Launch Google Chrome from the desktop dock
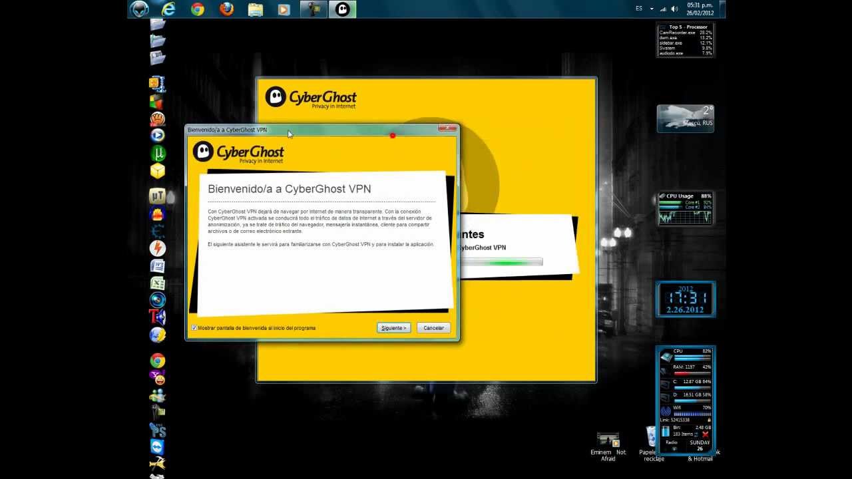The width and height of the screenshot is (852, 479). pyautogui.click(x=158, y=361)
